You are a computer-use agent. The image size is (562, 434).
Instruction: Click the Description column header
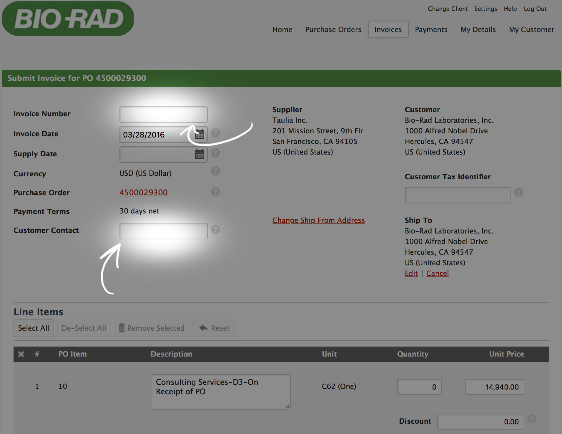(172, 354)
